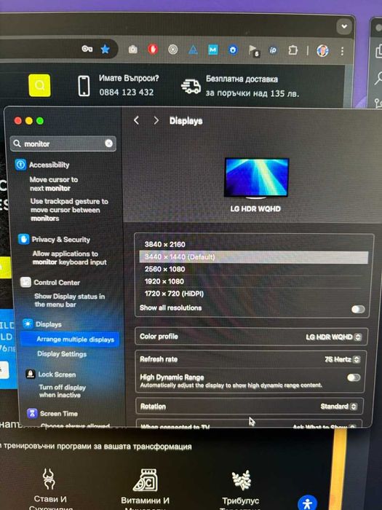Open Стави И category on the website
Viewport: 382px width, 510px height.
click(49, 488)
